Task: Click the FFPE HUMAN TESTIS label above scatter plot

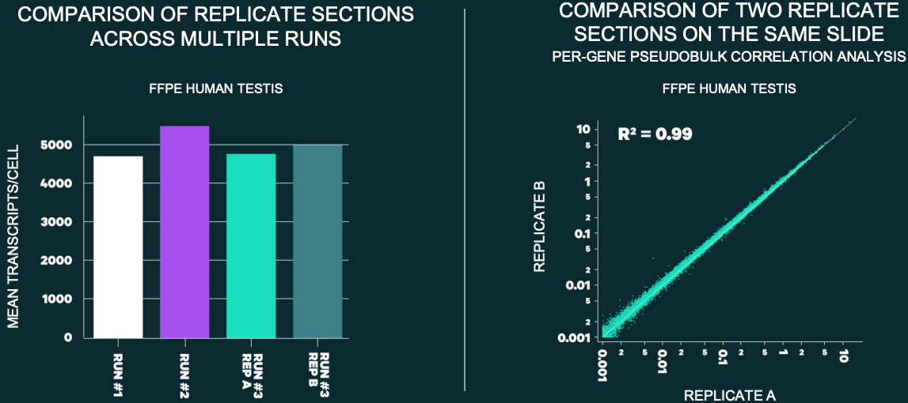Action: 729,89
